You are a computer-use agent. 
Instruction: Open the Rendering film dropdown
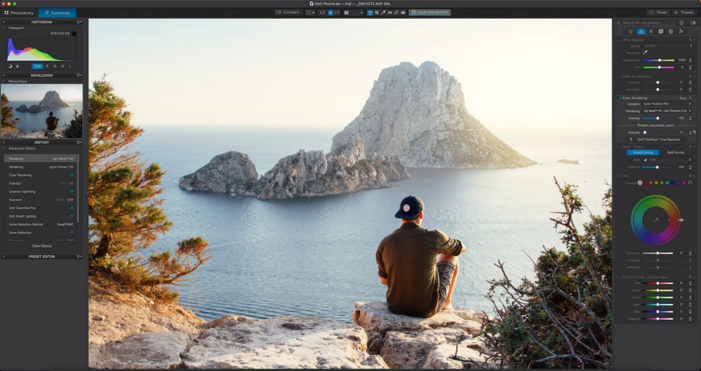tap(668, 111)
